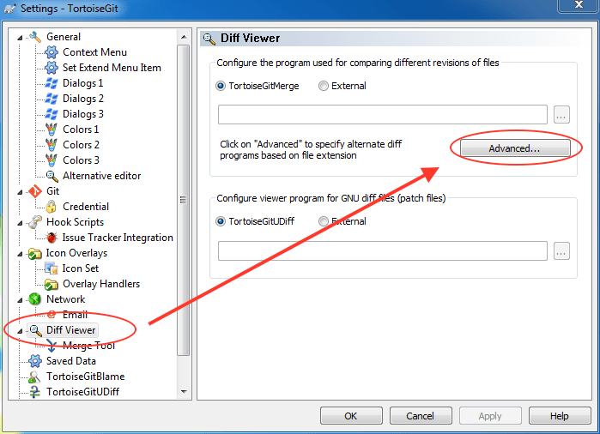Select the Colors 2 tree item text
The image size is (600, 434).
(82, 145)
